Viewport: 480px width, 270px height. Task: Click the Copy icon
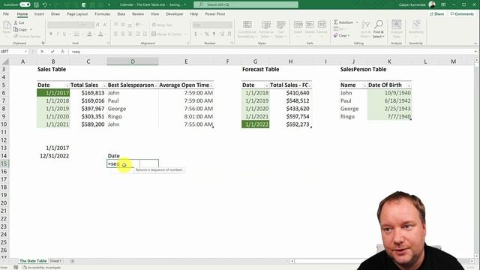pos(16,29)
